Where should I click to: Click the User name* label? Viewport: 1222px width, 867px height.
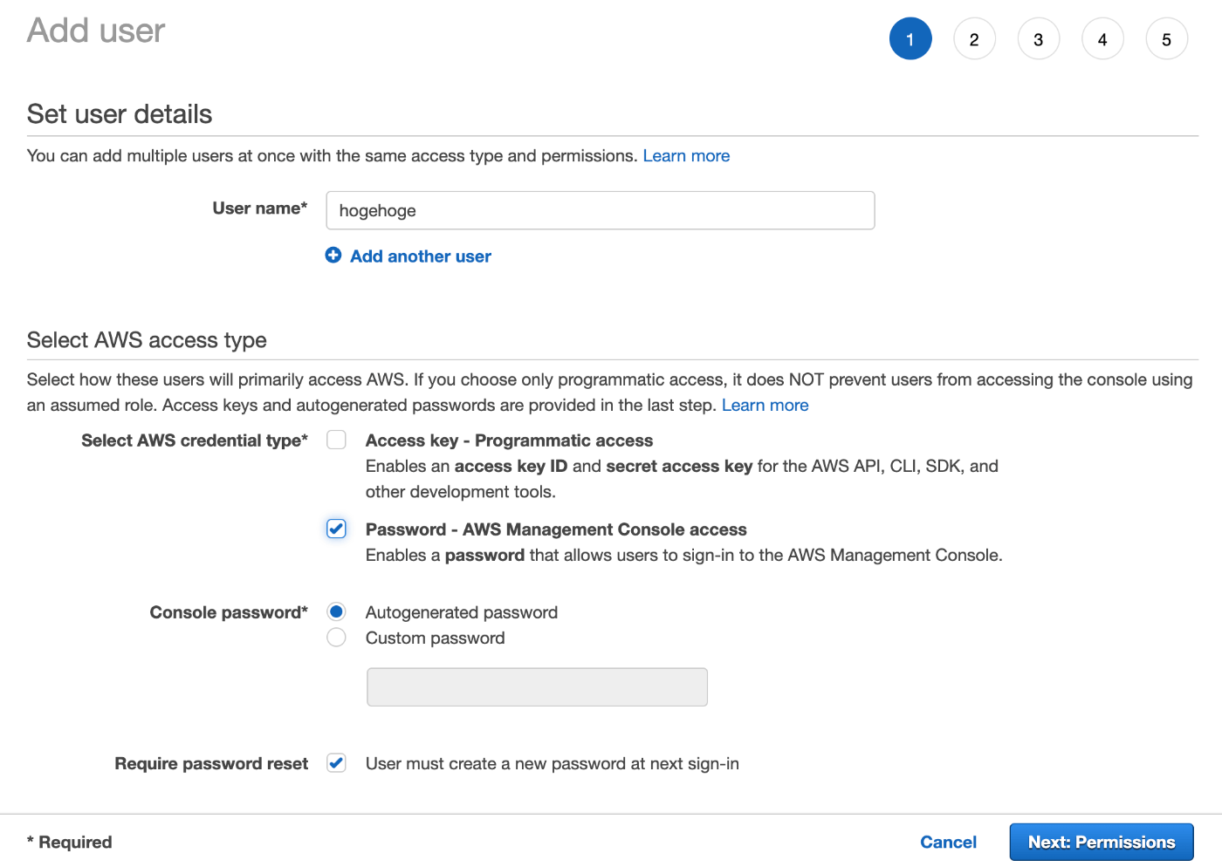(260, 208)
